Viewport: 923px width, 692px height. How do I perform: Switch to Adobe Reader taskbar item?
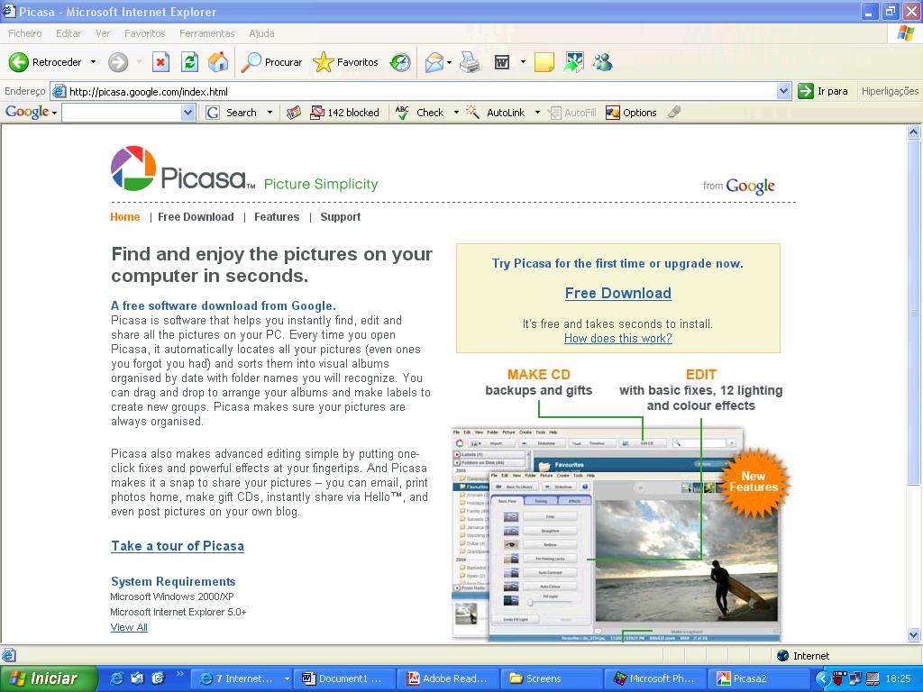(448, 678)
